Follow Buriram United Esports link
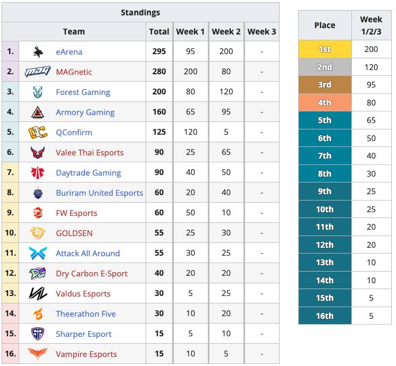This screenshot has height=366, width=396. tap(99, 193)
